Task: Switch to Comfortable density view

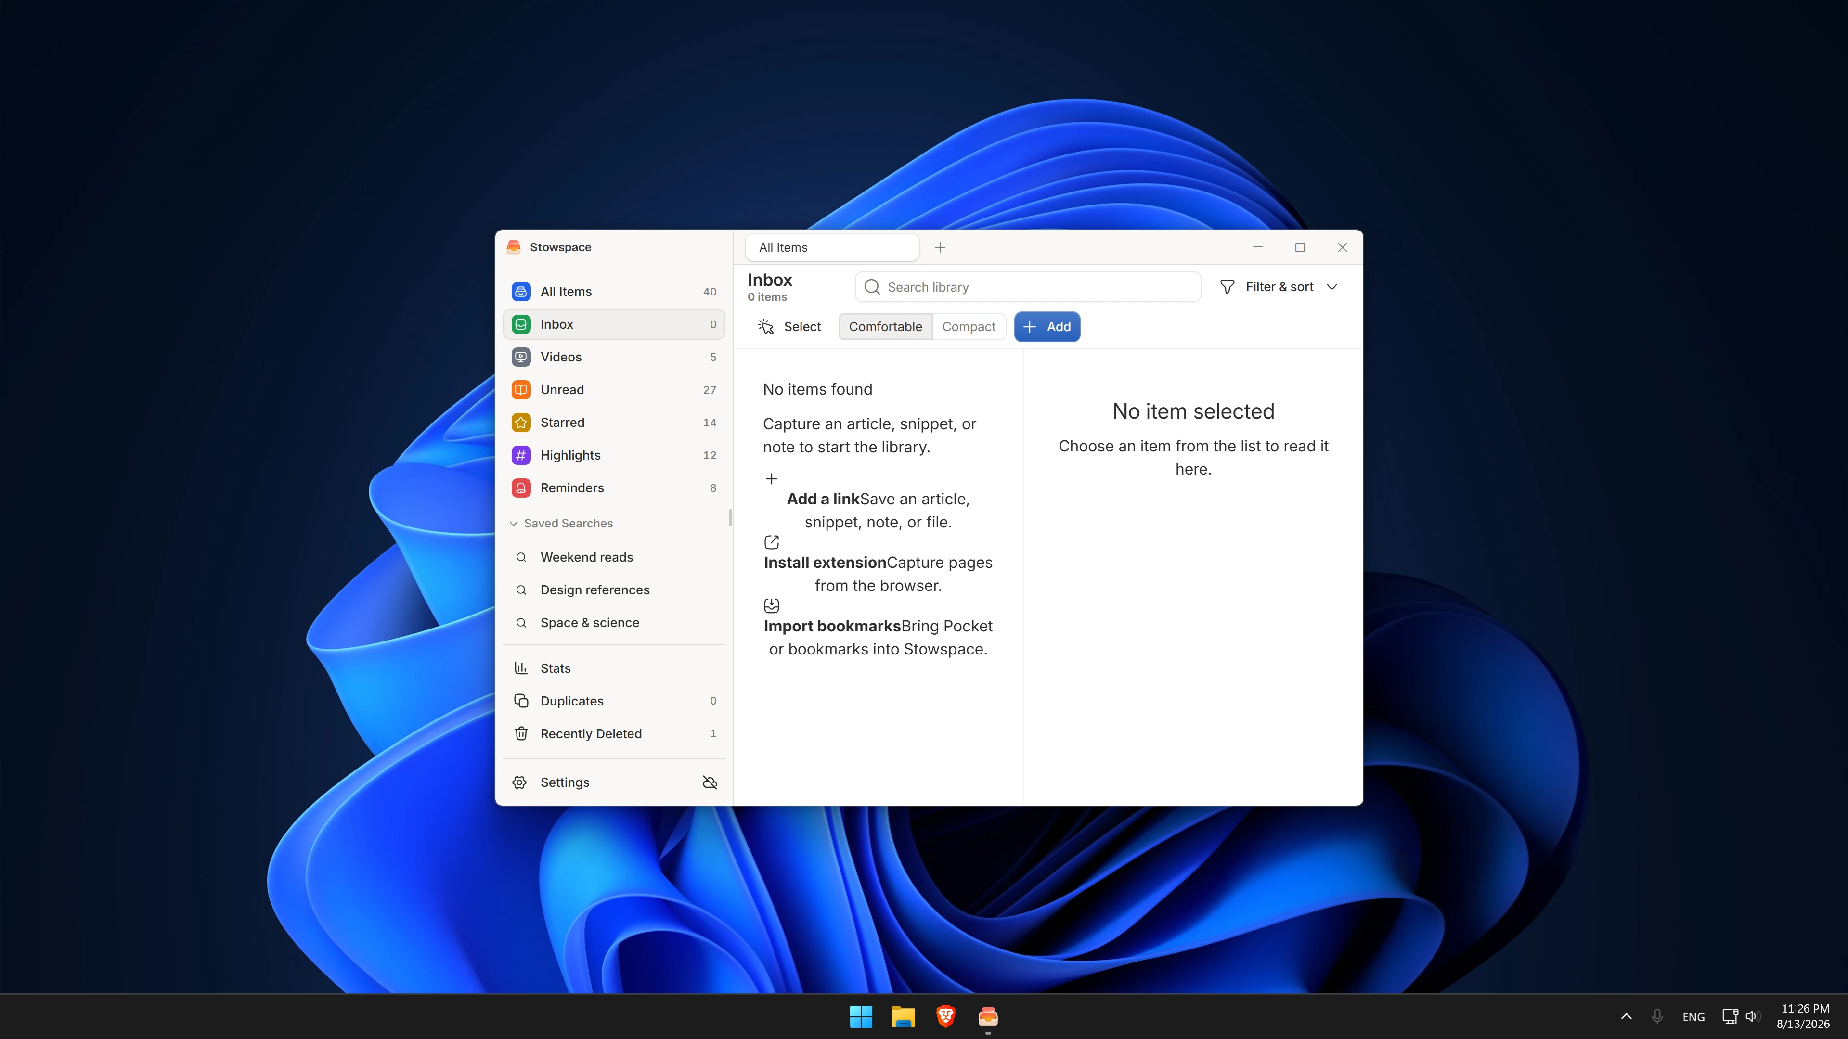Action: (885, 327)
